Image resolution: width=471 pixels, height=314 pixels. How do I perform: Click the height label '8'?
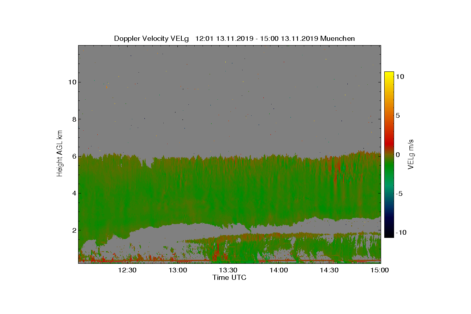(73, 119)
